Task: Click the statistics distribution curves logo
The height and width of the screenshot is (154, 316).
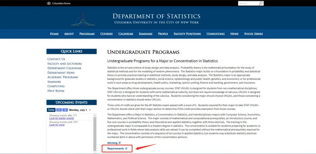Action: [83, 19]
